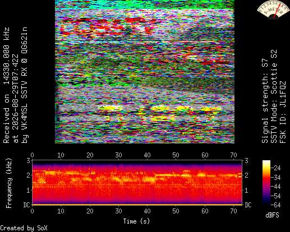290x232 pixels.
Task: Click the 'DC' label on the right frequency axis
Action: (x=248, y=205)
